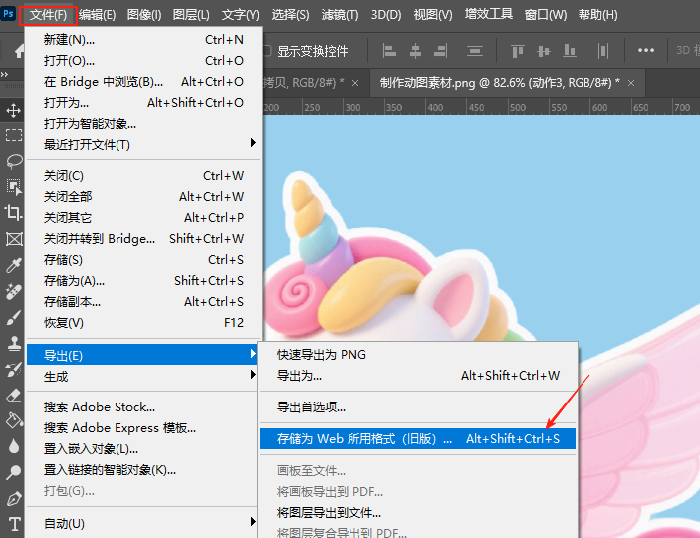700x538 pixels.
Task: Choose 存储为 Web 所用格式（旧版）
Action: pos(417,438)
